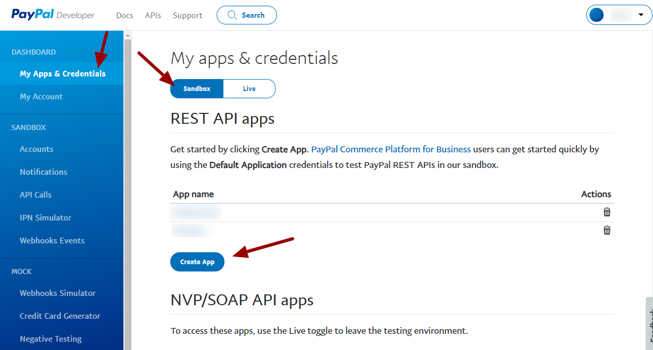Switch to Sandbox environment

[x=197, y=88]
